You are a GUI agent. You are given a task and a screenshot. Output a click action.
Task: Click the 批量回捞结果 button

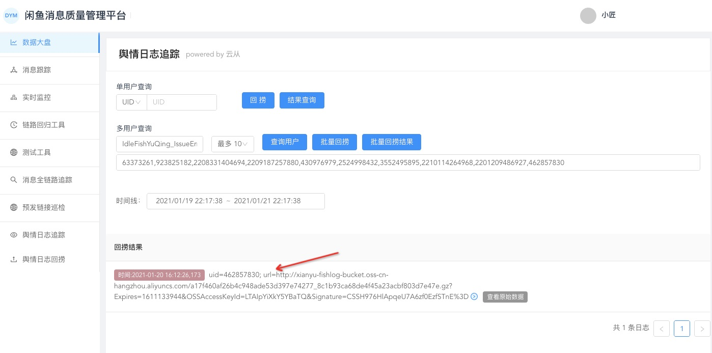coord(392,142)
